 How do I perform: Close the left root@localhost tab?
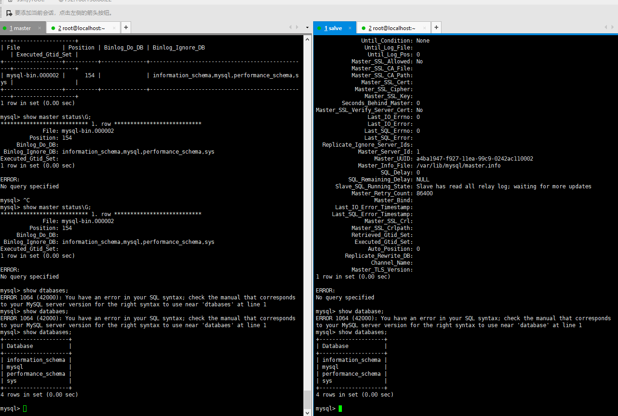point(114,28)
